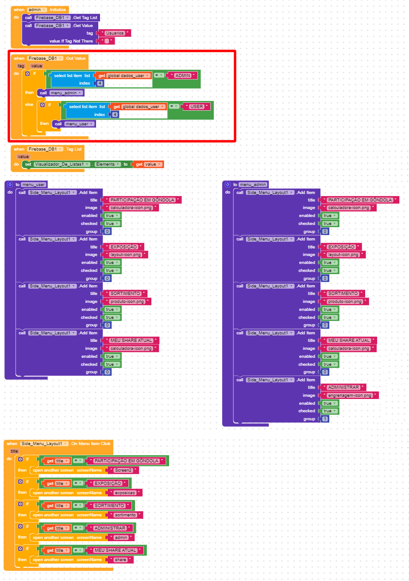
Task: Open the Visualizador_De_Listas1 component dropdown
Action: click(x=62, y=164)
